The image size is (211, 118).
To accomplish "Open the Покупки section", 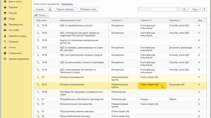I will click(13, 13).
